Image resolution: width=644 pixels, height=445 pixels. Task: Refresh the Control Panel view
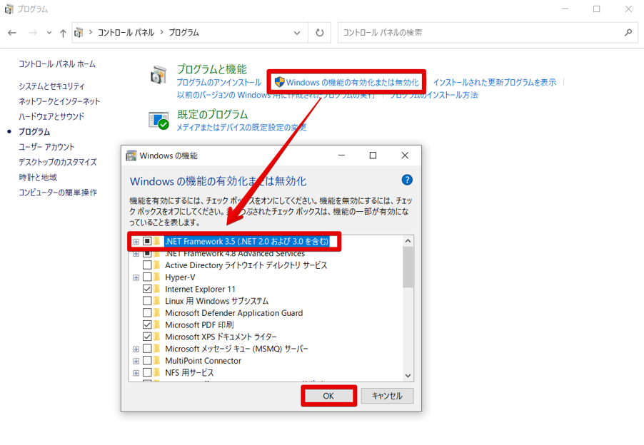click(x=319, y=33)
